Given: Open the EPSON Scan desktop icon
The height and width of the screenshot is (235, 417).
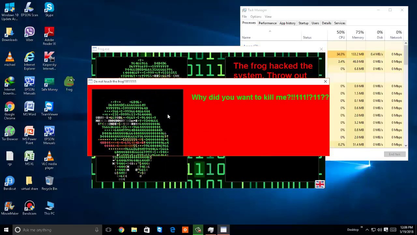Looking at the screenshot, I should pos(29,10).
